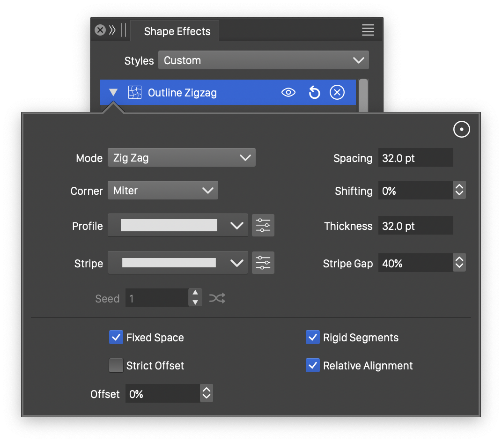Open the Mode dropdown showing Zig Zag
502x442 pixels.
coord(181,158)
